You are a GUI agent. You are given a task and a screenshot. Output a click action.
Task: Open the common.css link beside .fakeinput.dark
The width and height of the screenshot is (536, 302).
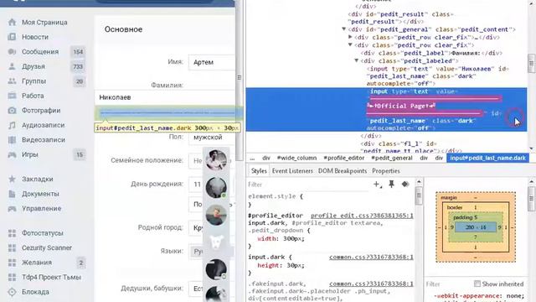(371, 284)
